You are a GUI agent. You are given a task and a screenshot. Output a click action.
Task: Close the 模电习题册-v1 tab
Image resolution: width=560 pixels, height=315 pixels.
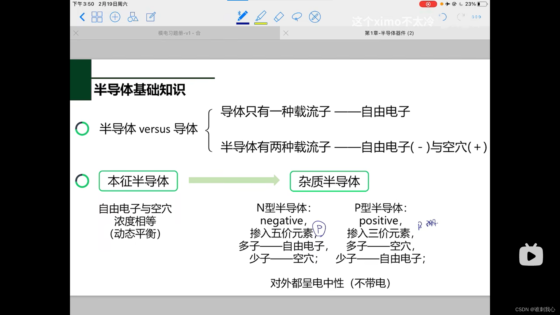76,33
